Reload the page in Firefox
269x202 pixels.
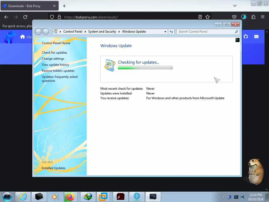[25, 17]
